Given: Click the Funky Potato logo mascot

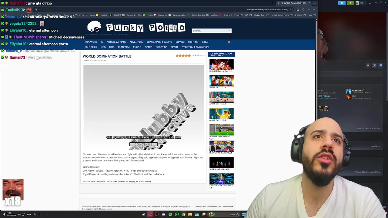Looking at the screenshot, I should [x=94, y=27].
